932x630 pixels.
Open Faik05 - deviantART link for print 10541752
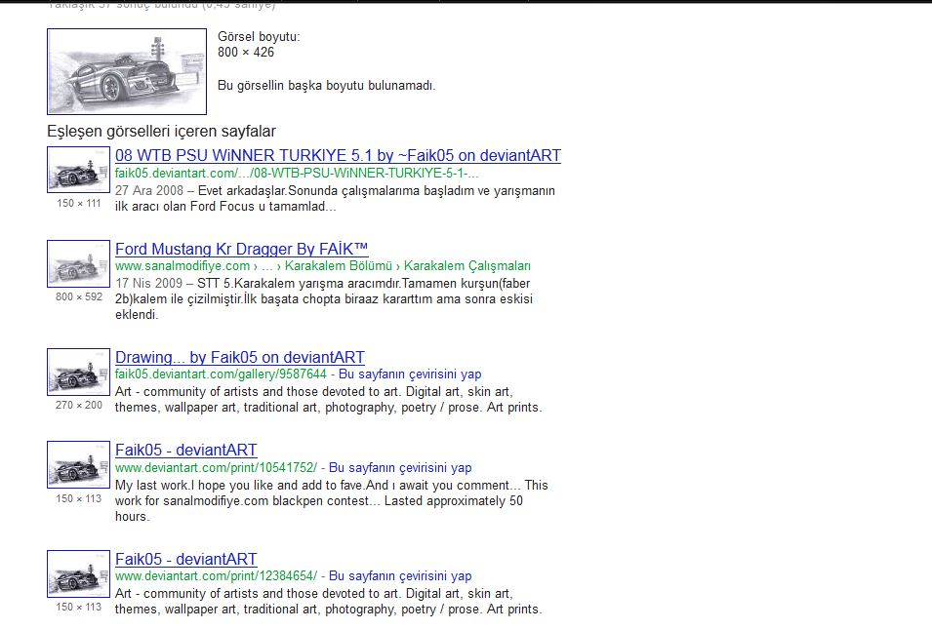[x=186, y=451]
